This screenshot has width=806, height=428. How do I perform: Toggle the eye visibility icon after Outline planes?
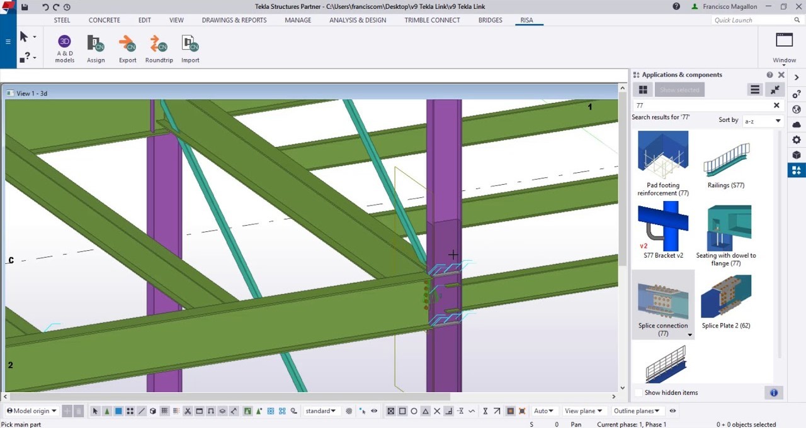coord(673,411)
